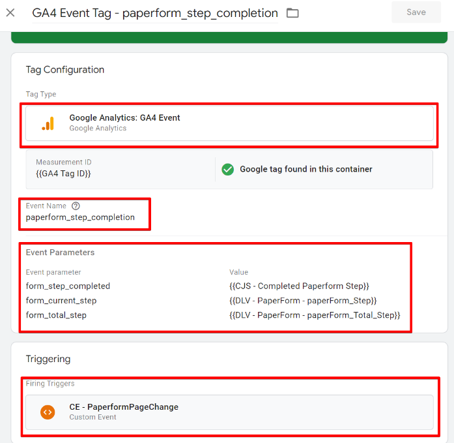This screenshot has width=454, height=443.
Task: Click the {{DLV - PaperForm - paperForm_Total_Step}} value
Action: pyautogui.click(x=315, y=315)
